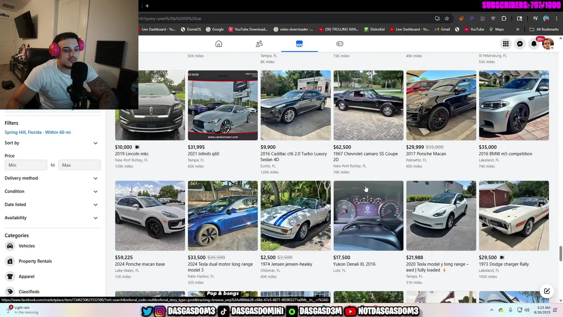Open the Gaming controller icon

[340, 44]
